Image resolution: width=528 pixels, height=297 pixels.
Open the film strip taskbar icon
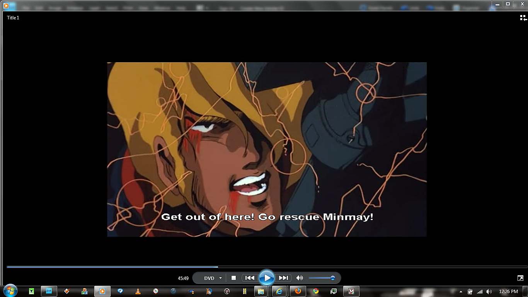pos(209,291)
